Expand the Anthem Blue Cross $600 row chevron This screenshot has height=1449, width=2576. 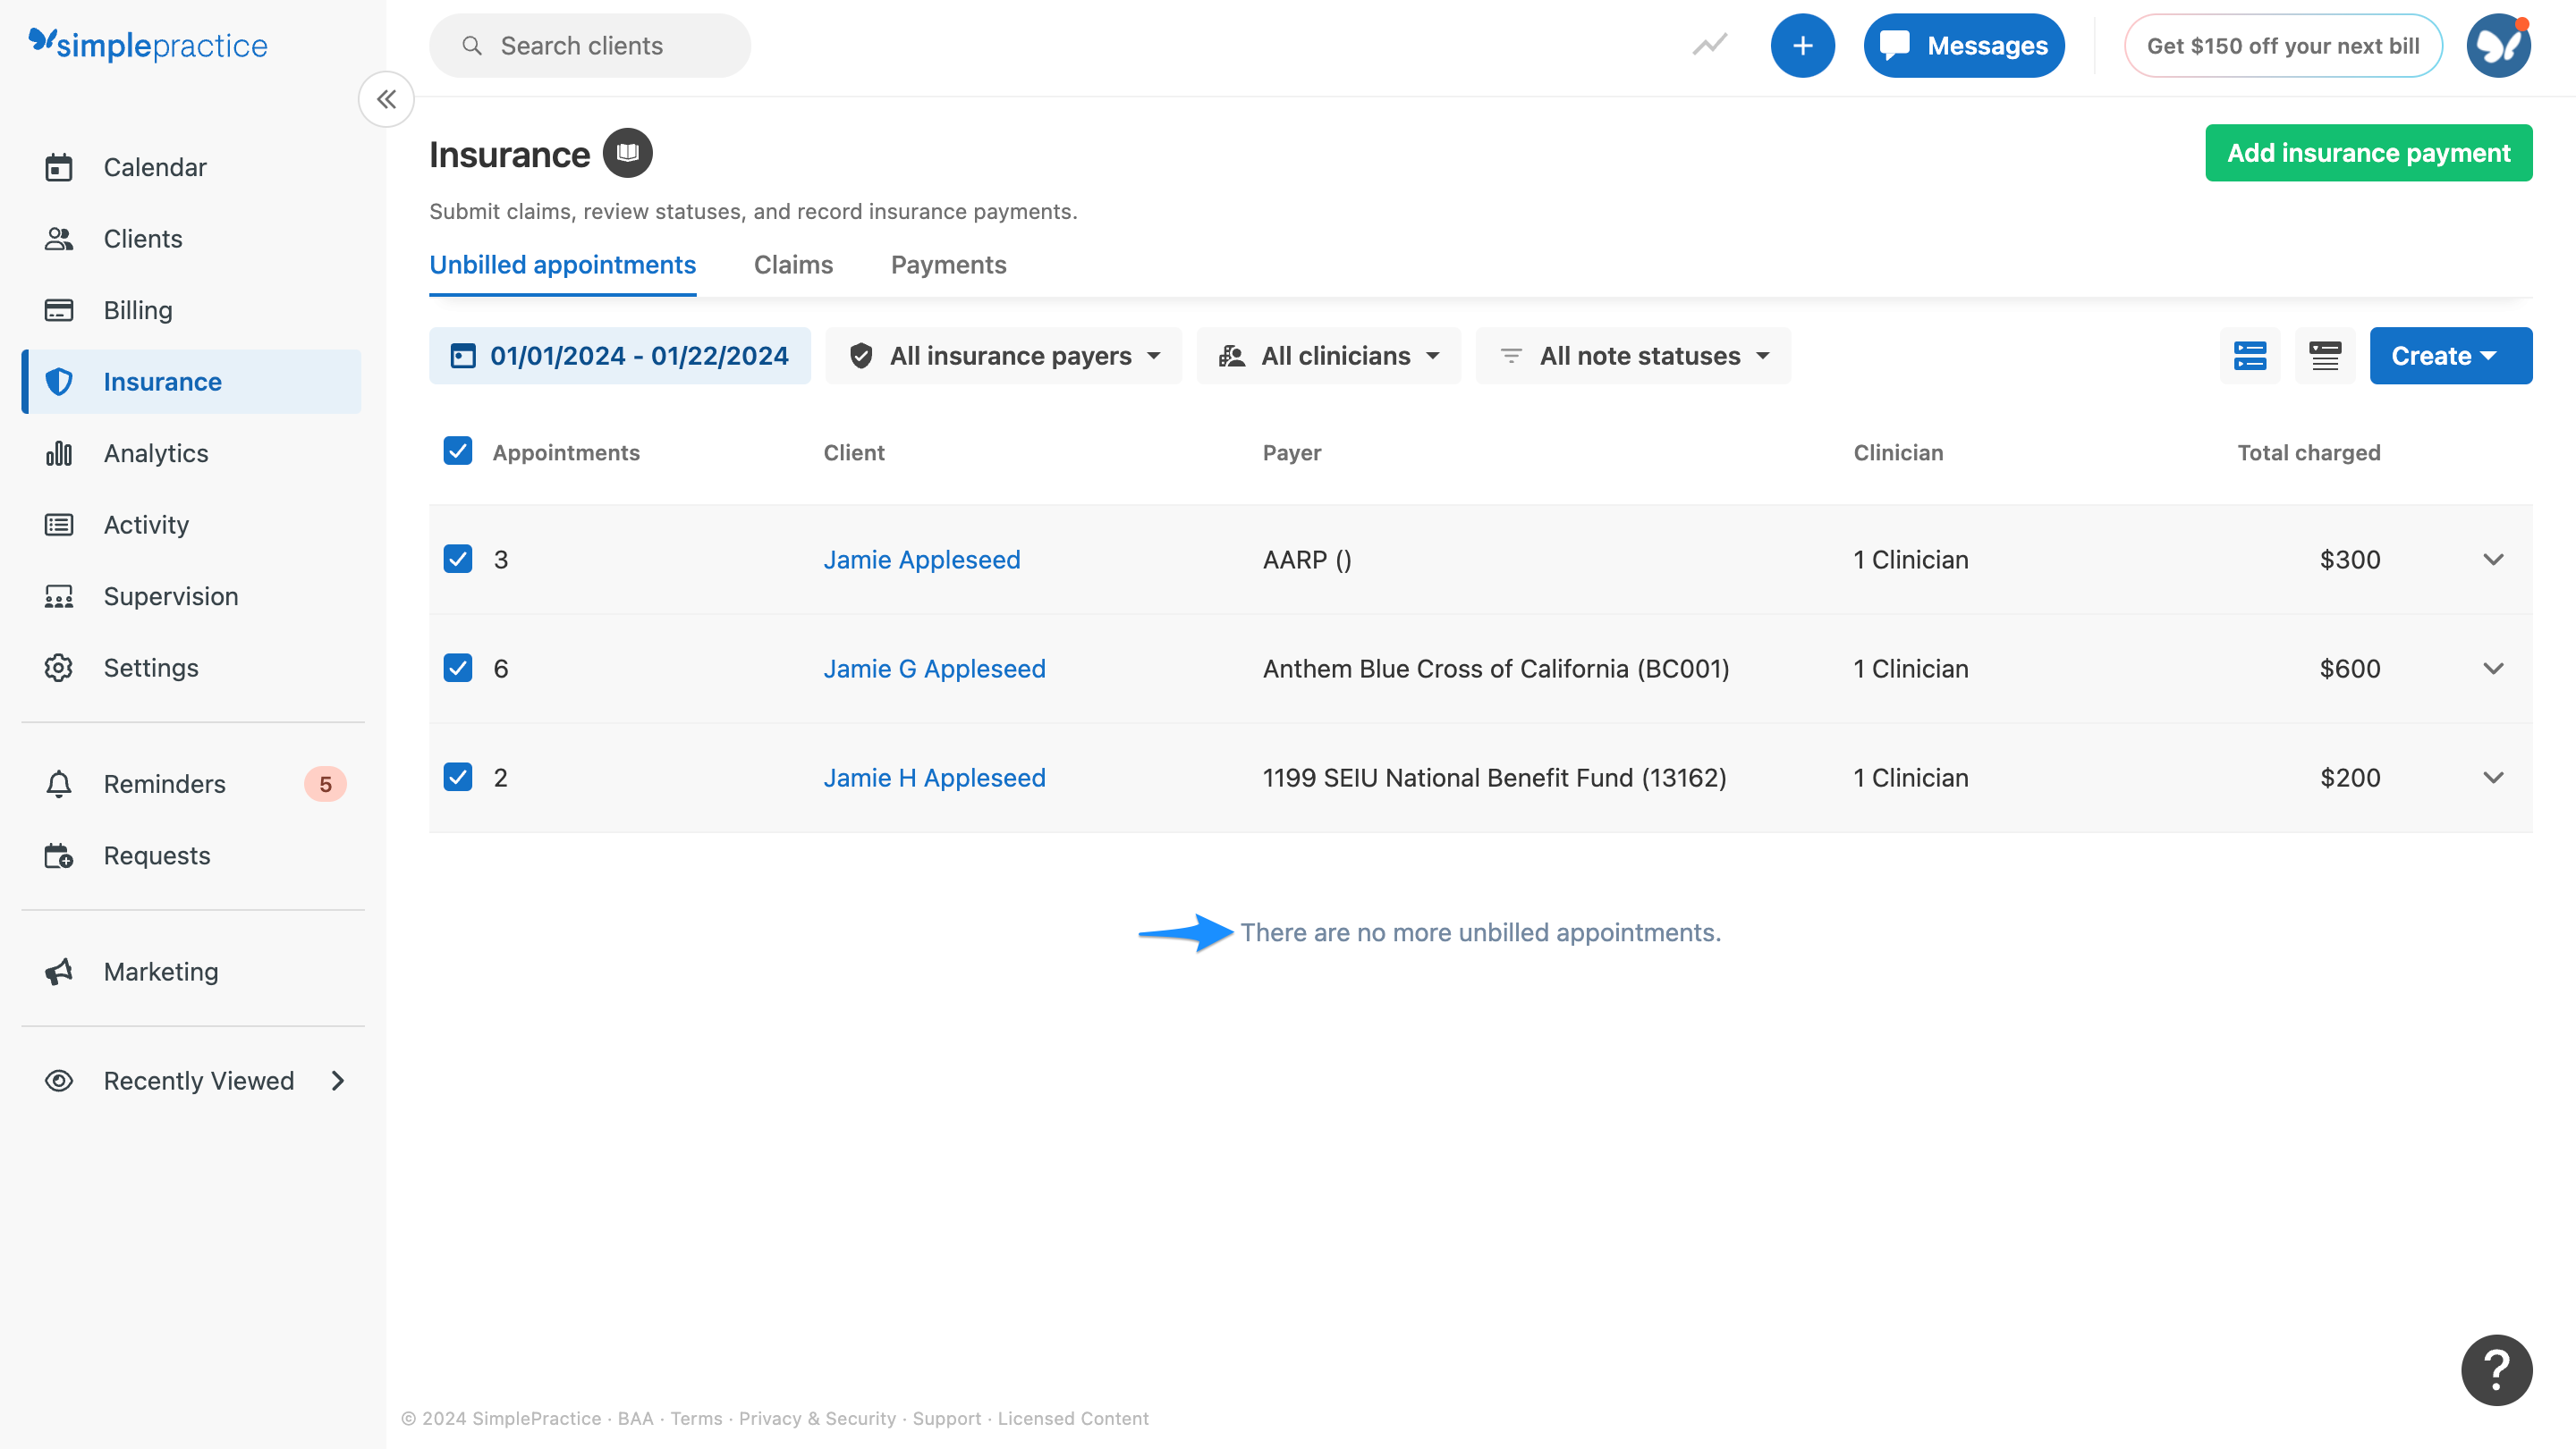2493,669
